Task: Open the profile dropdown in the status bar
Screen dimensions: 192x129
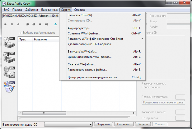Action: pos(68,124)
